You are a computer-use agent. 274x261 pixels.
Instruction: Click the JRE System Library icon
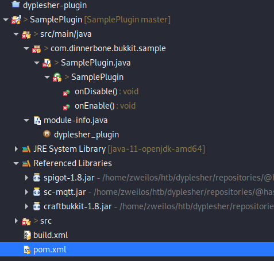click(x=26, y=149)
